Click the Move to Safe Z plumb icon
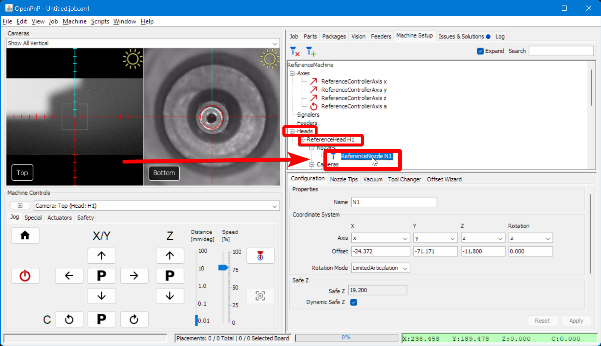The height and width of the screenshot is (346, 601). 260,256
